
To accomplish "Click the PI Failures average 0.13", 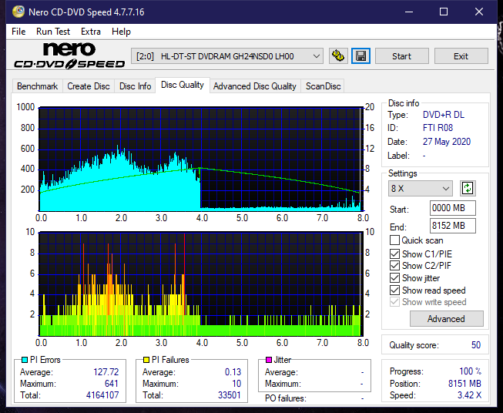I will click(x=233, y=372).
